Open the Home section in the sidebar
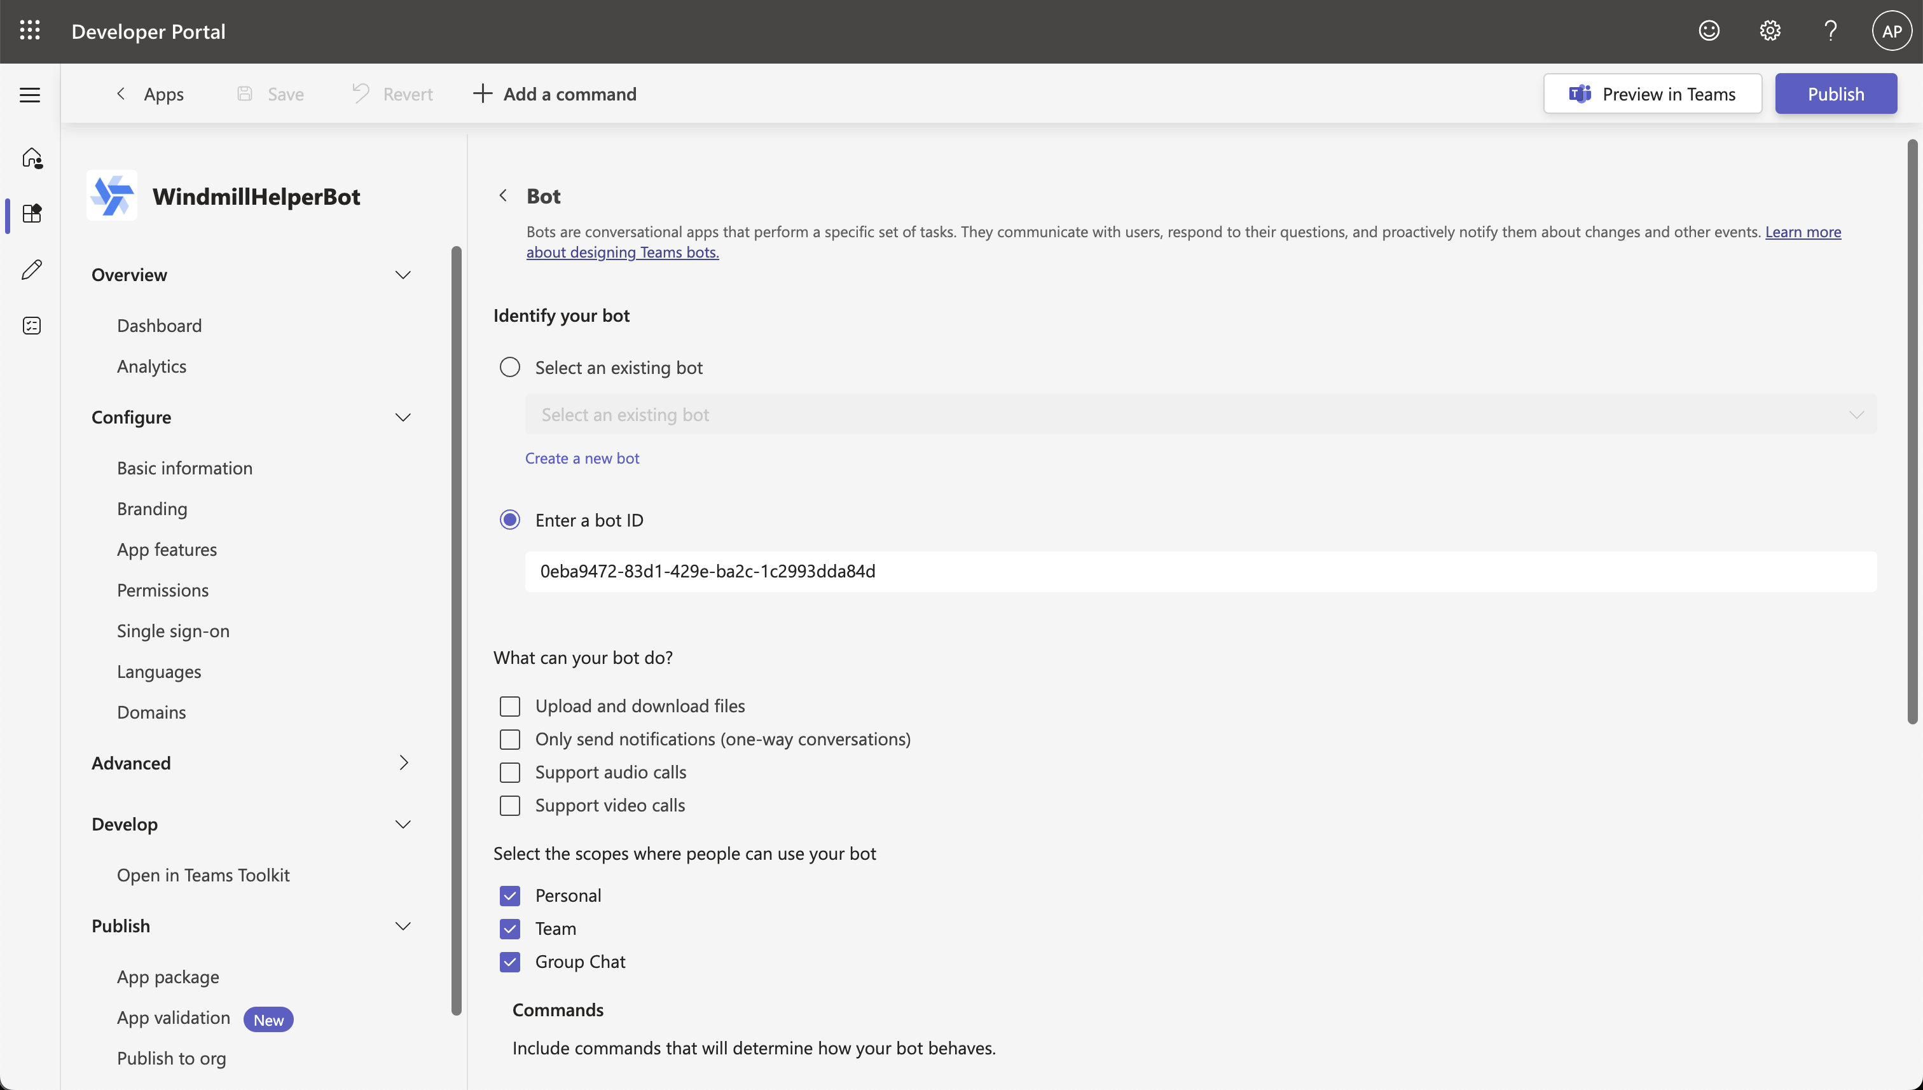Viewport: 1923px width, 1090px height. pyautogui.click(x=31, y=158)
